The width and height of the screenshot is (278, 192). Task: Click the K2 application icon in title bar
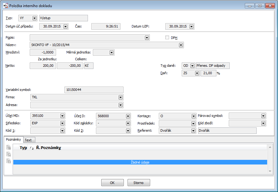(6, 6)
